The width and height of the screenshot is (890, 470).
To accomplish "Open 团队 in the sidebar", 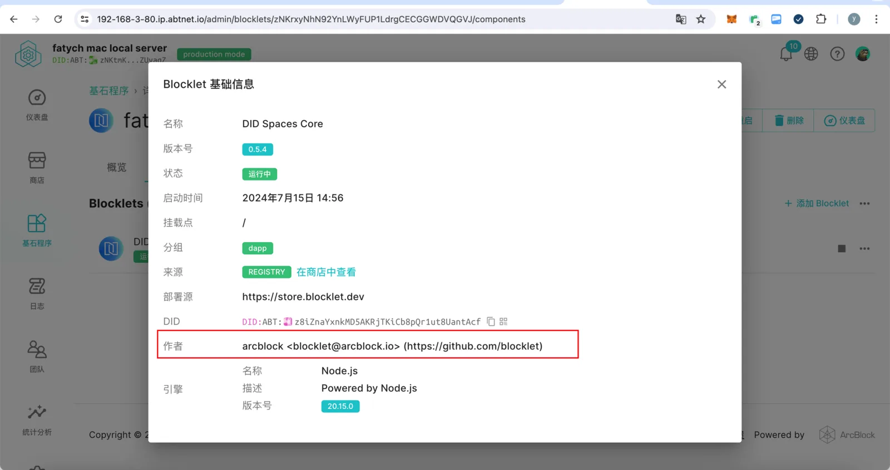I will tap(37, 356).
